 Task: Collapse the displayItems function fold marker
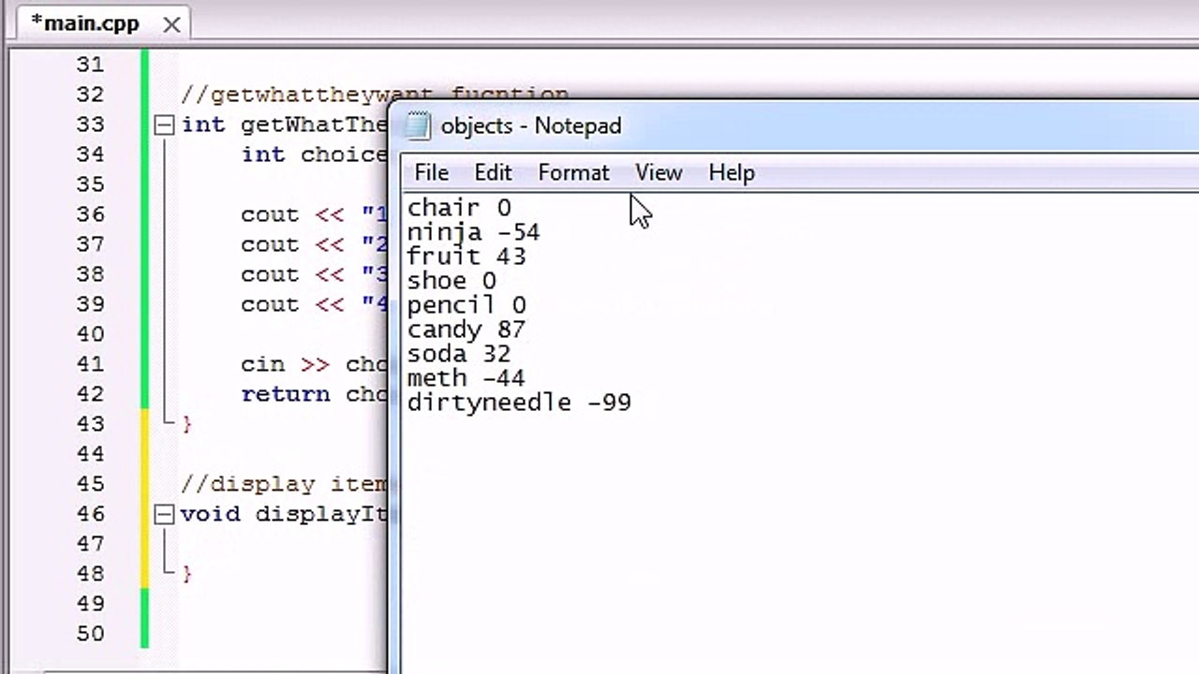(164, 514)
